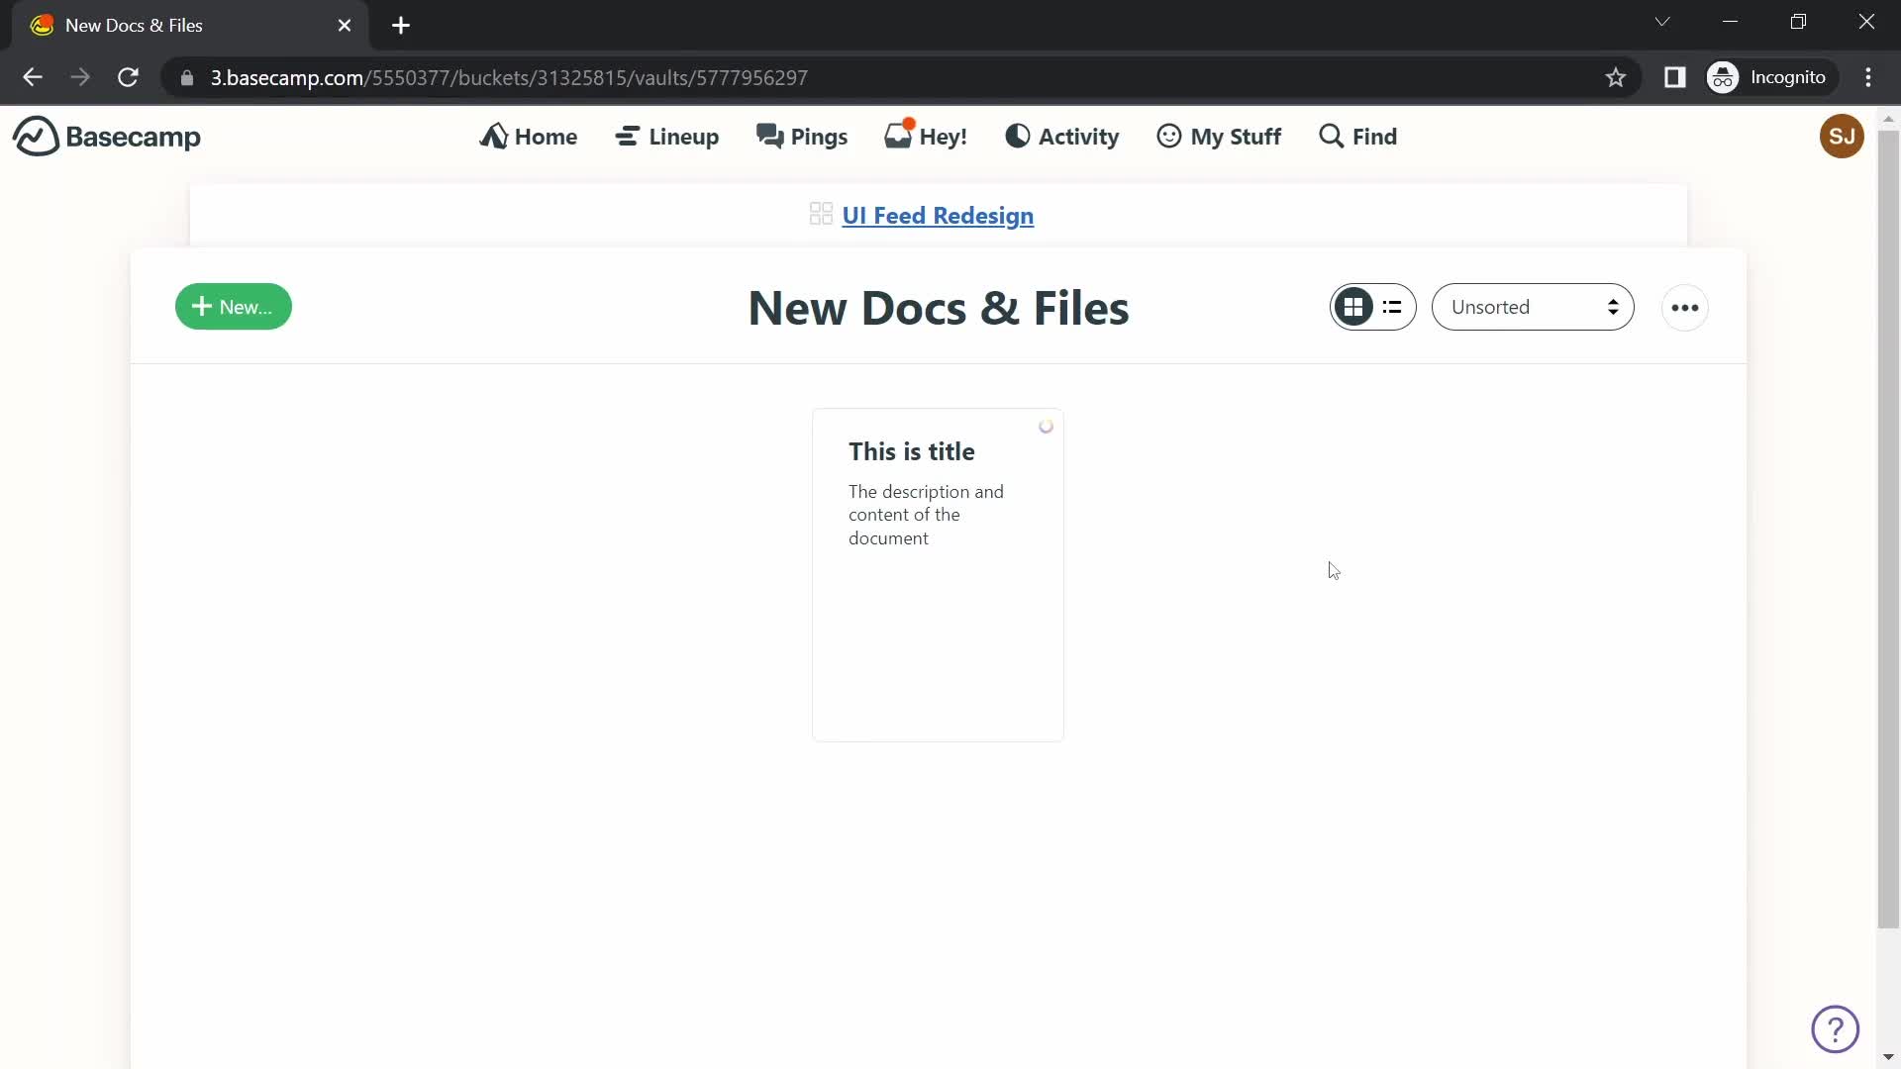This screenshot has height=1069, width=1901.
Task: Click the circular status icon on document
Action: click(x=1046, y=426)
